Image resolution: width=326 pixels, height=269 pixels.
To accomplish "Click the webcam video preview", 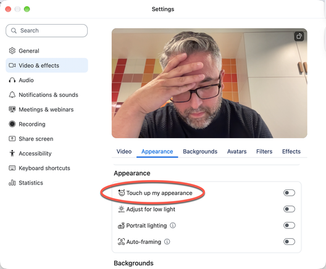I will pyautogui.click(x=209, y=83).
